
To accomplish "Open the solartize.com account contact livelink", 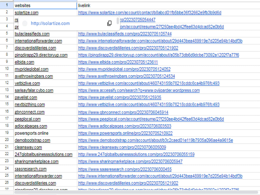I will point(149,12).
